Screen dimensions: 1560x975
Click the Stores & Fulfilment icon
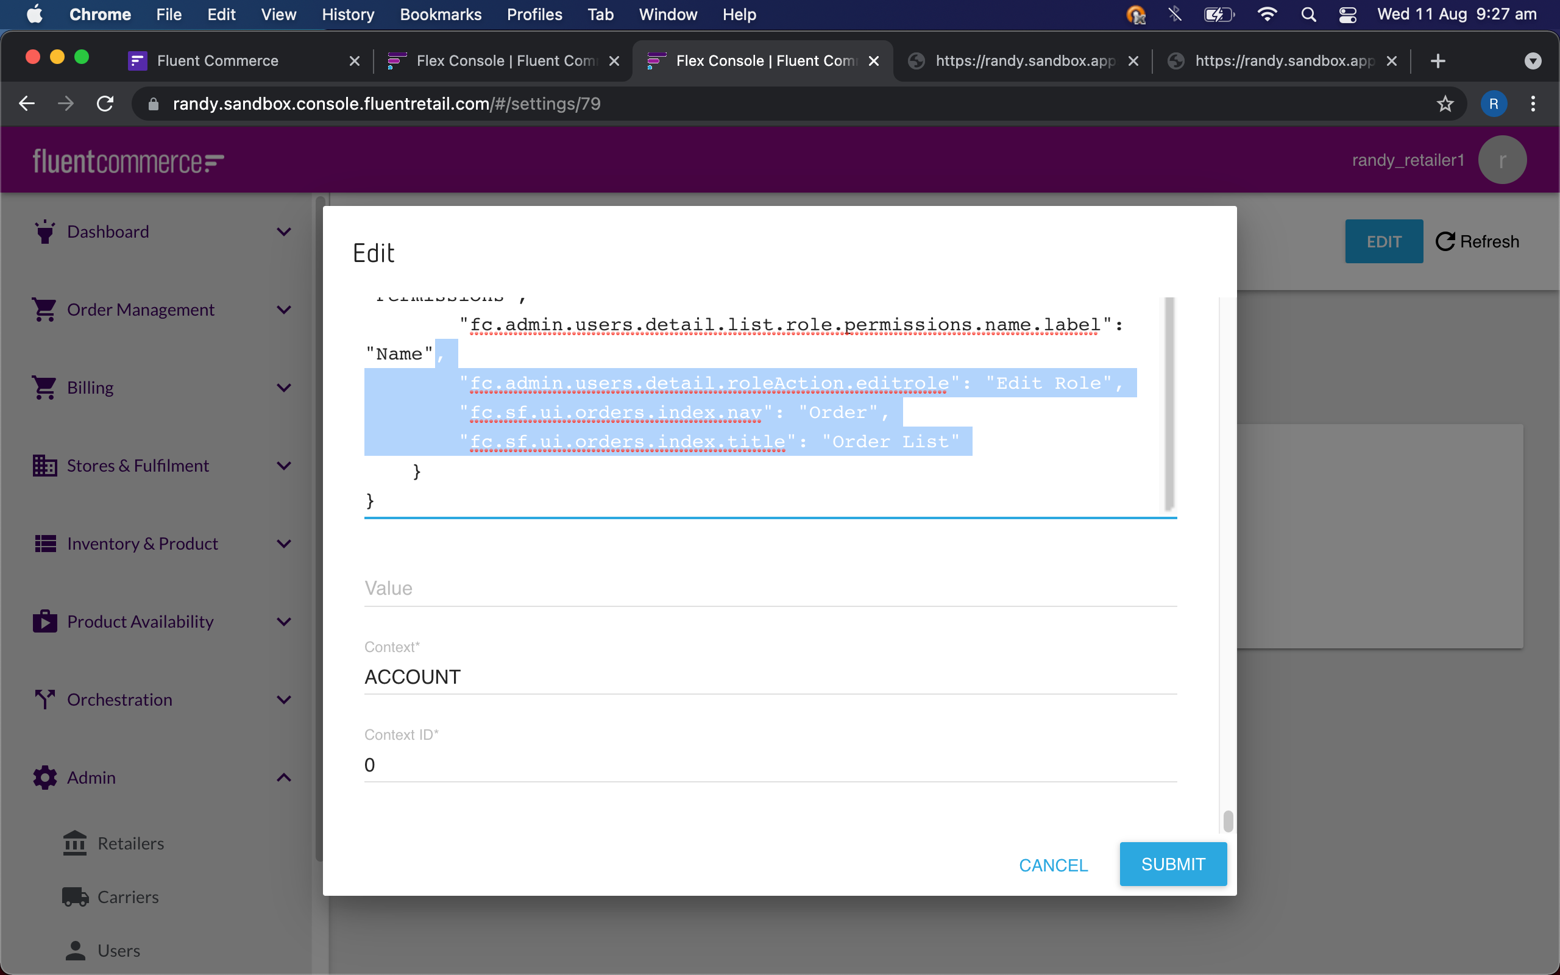coord(44,465)
